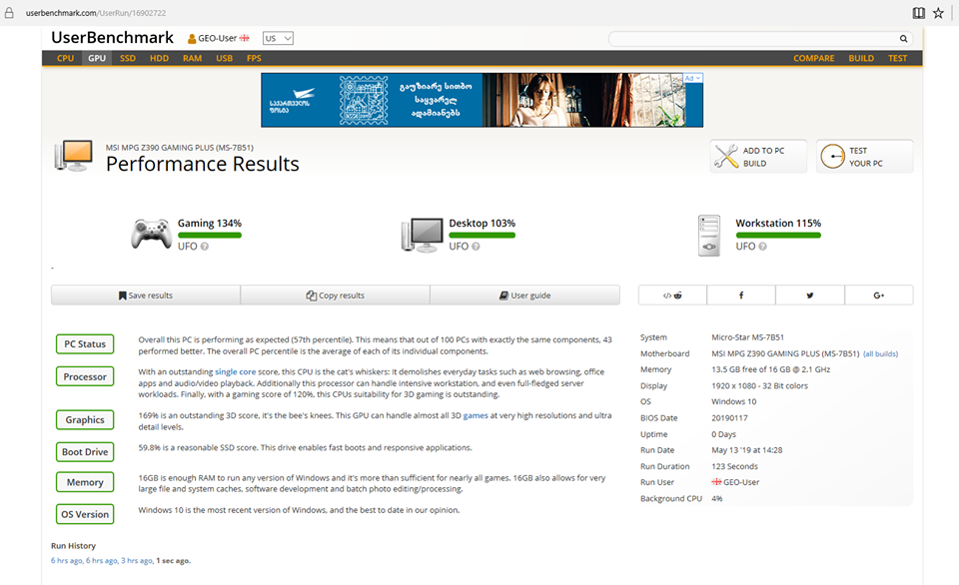Open the BUILD menu item
Viewport: 959px width, 585px height.
[861, 58]
